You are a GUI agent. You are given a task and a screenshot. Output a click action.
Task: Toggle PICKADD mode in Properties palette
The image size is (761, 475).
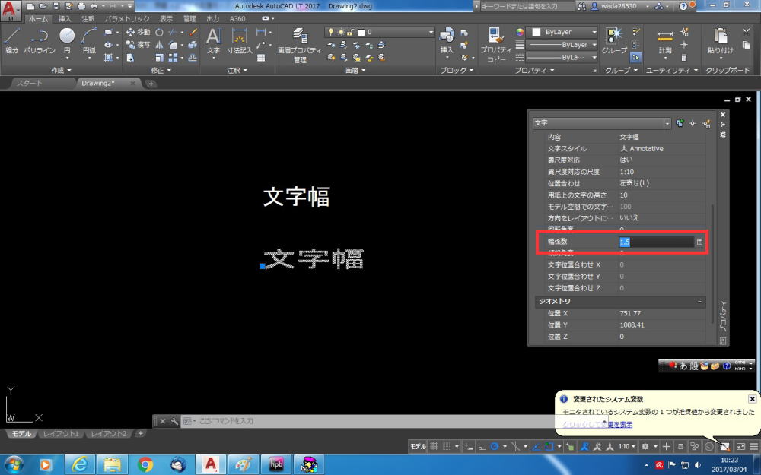tap(680, 124)
